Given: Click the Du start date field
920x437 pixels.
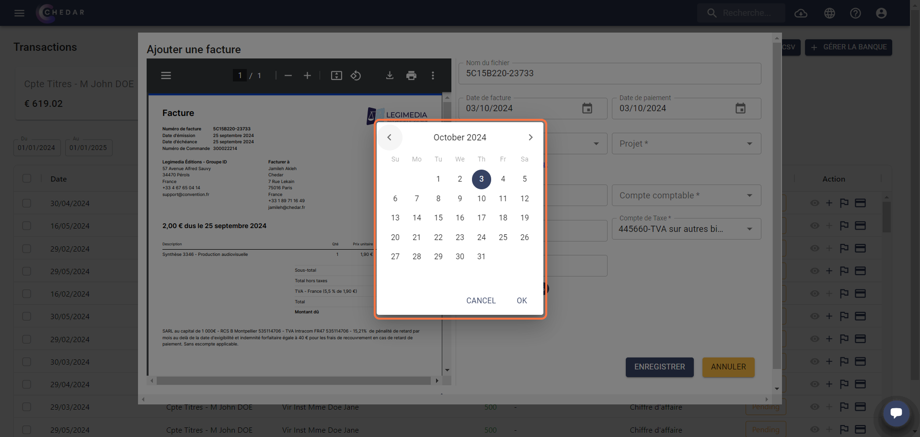Looking at the screenshot, I should tap(37, 148).
